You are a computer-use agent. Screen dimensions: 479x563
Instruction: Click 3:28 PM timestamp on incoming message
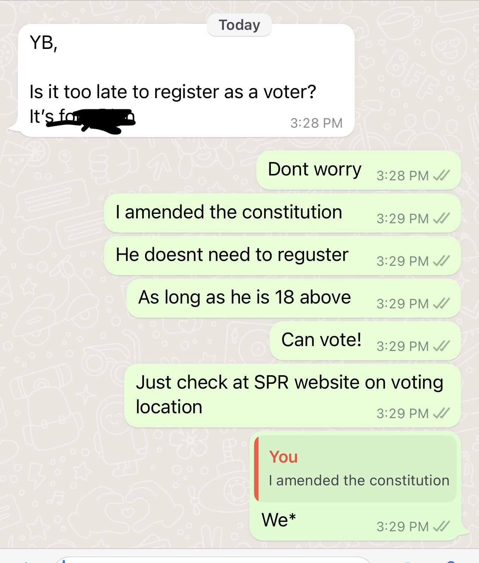point(316,123)
